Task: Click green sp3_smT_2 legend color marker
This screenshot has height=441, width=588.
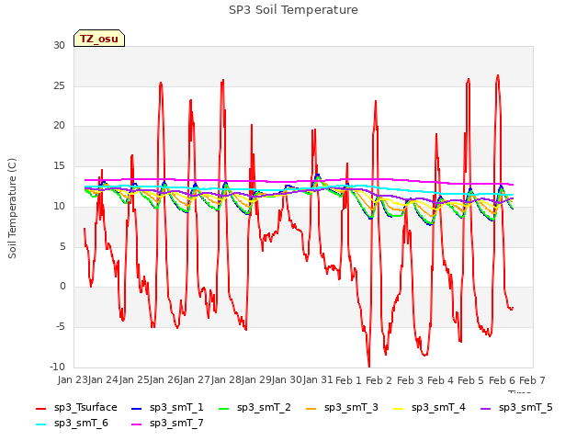Action: 224,408
